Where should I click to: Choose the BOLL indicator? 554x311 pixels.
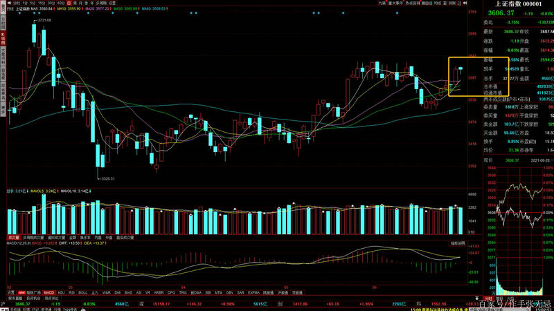coord(83,292)
